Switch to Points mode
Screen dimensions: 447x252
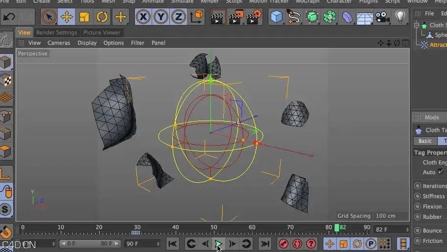[6, 116]
